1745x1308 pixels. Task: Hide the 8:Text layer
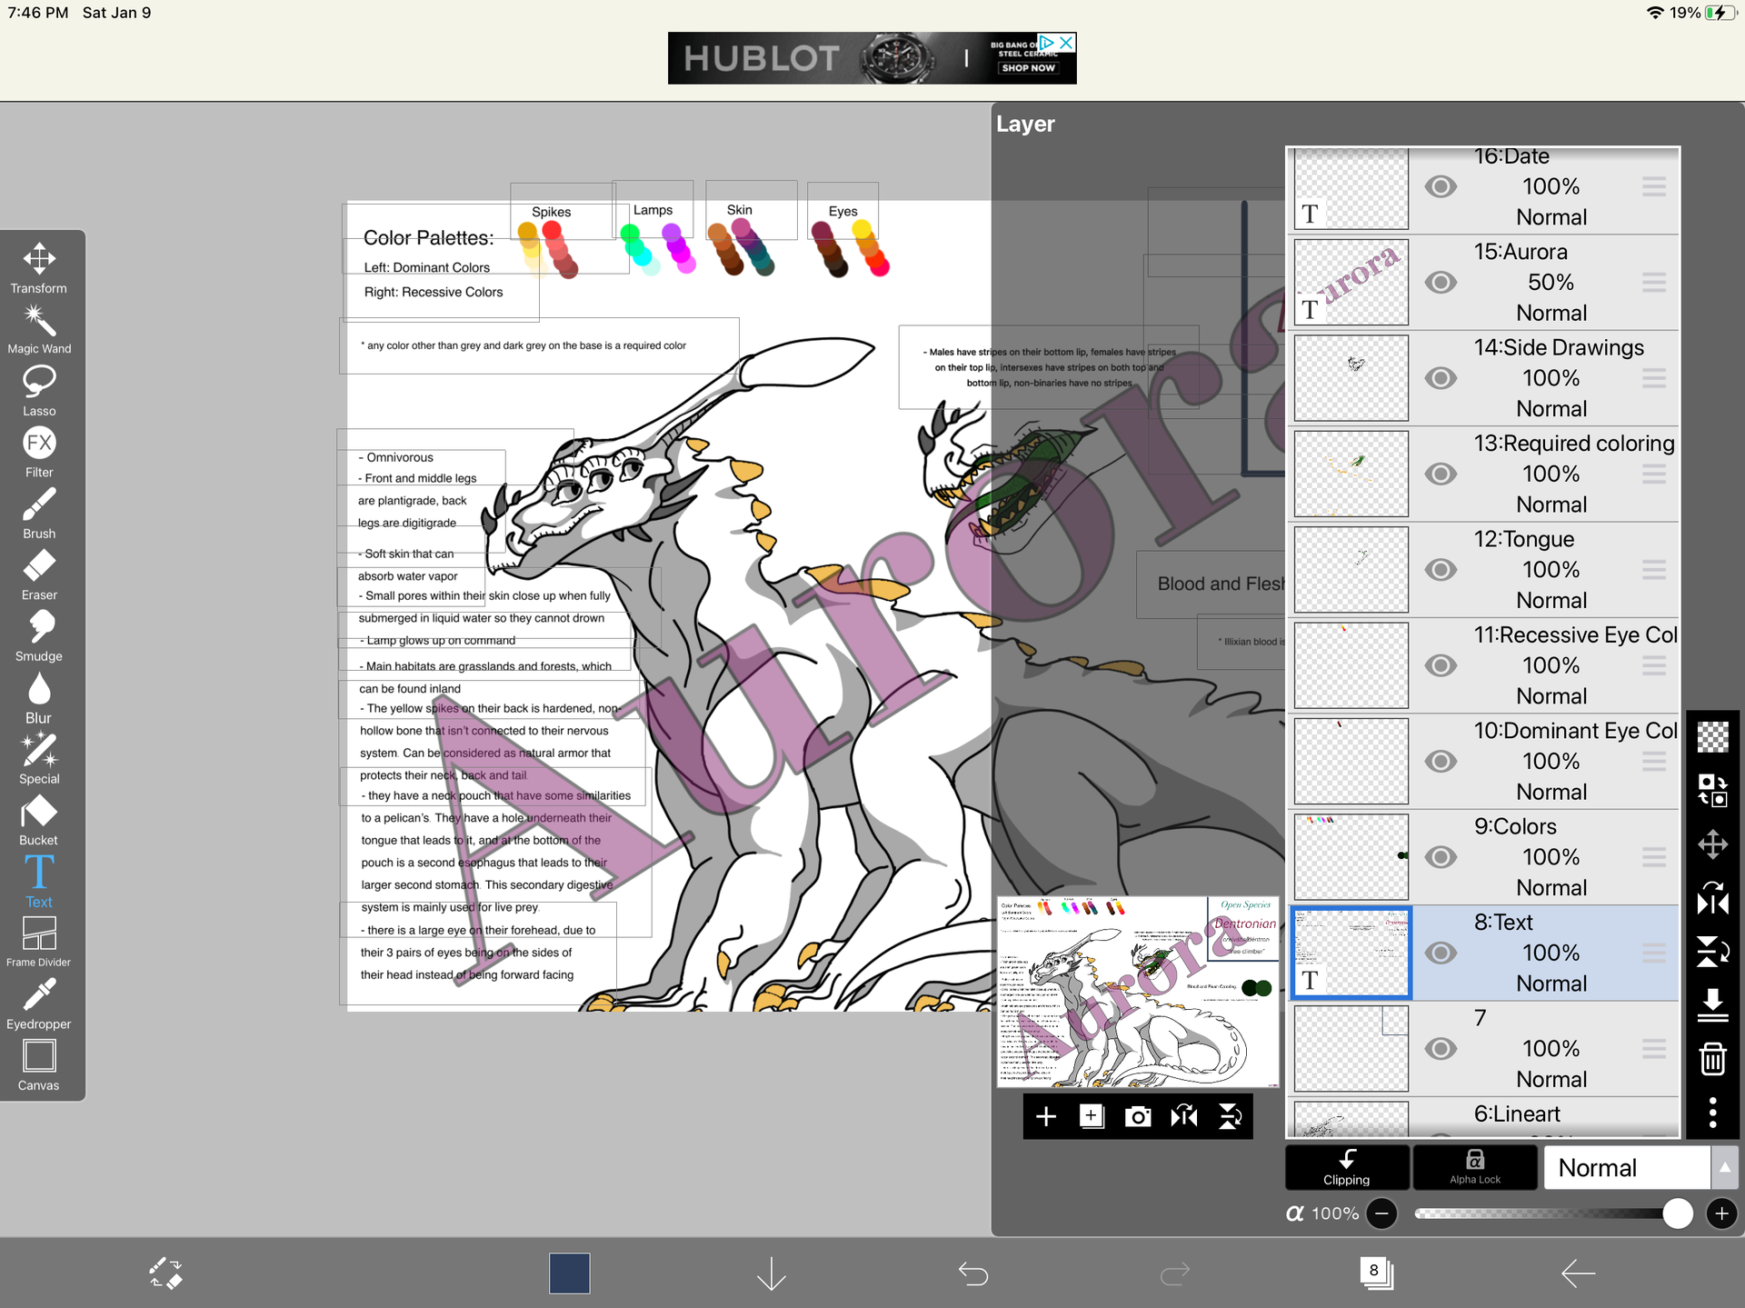(1441, 953)
